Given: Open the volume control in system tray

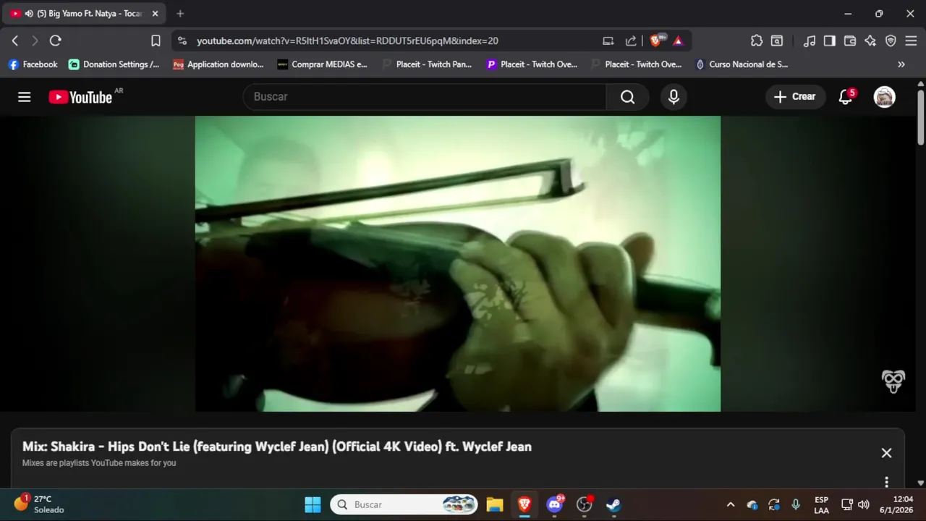Looking at the screenshot, I should click(863, 504).
